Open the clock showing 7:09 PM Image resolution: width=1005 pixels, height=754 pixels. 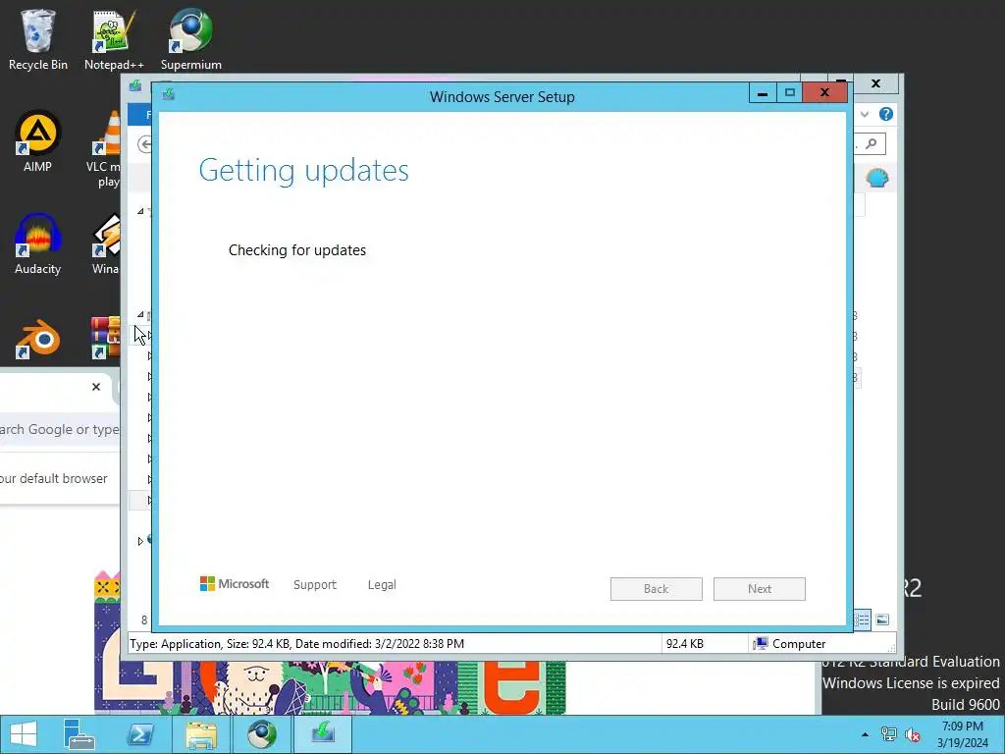tap(963, 734)
